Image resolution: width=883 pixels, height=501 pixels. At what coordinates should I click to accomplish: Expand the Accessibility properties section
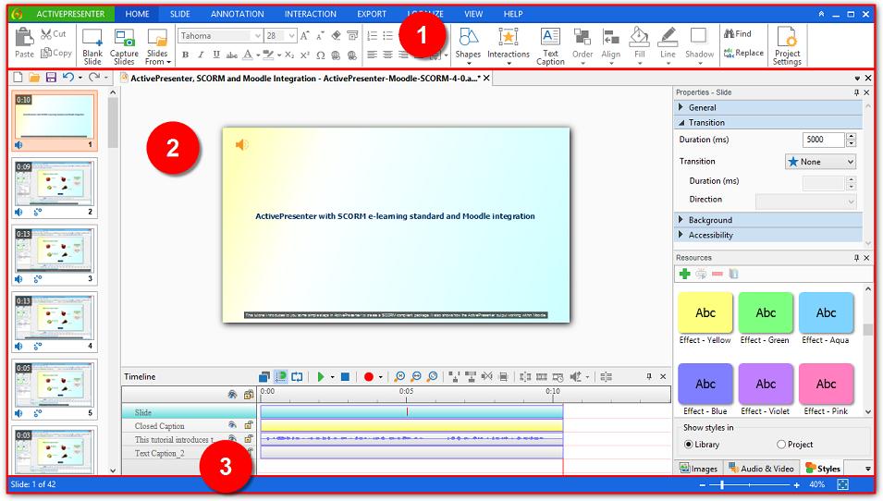coord(768,235)
